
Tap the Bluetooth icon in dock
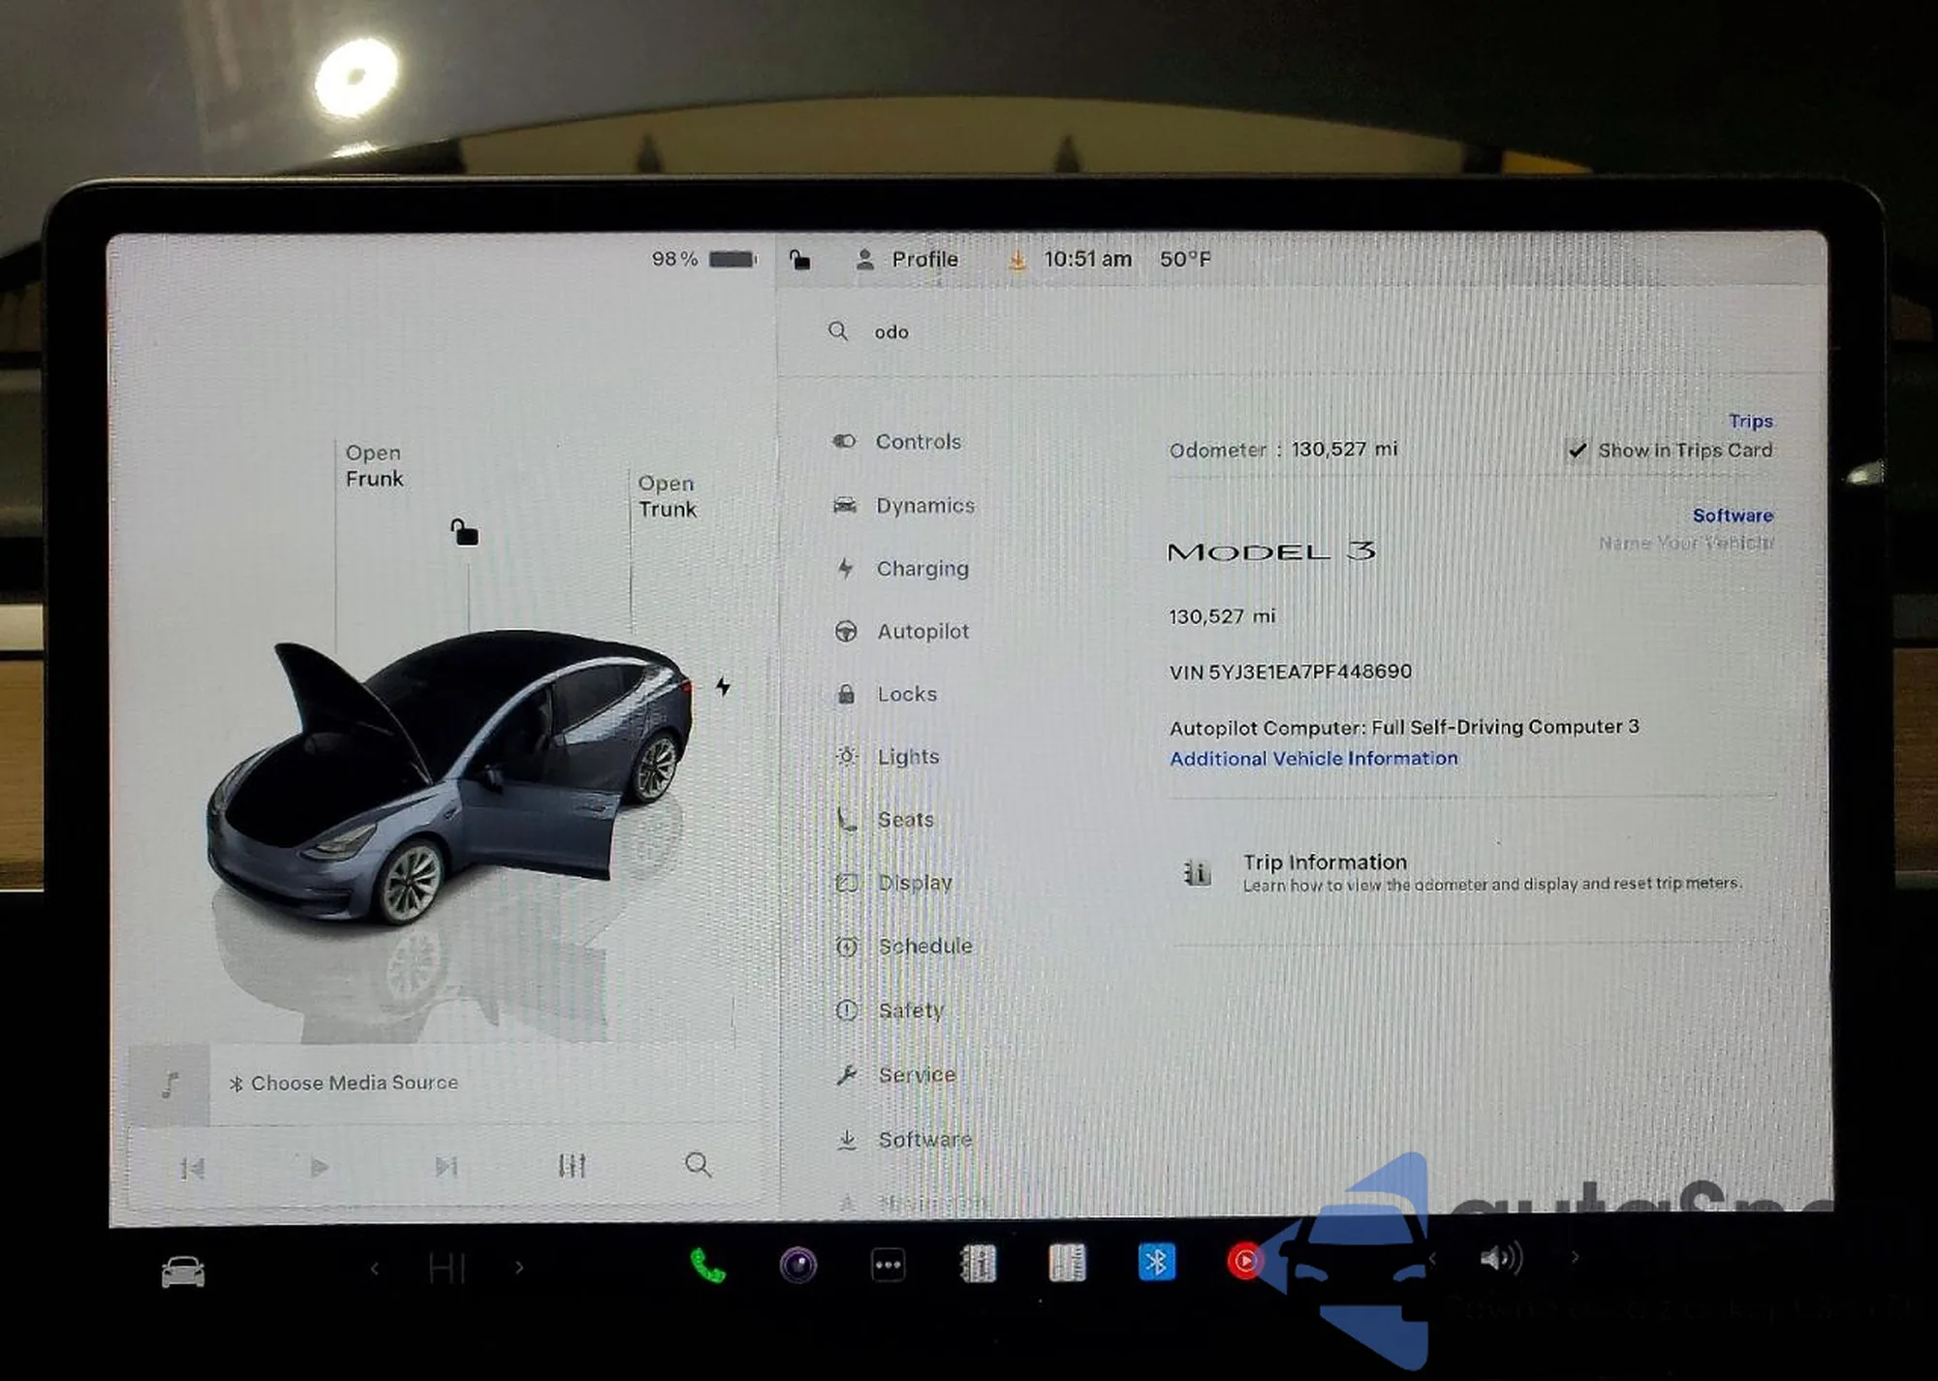tap(1156, 1263)
